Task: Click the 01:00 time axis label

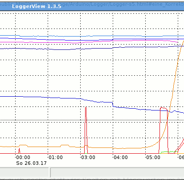Action: pos(56,157)
